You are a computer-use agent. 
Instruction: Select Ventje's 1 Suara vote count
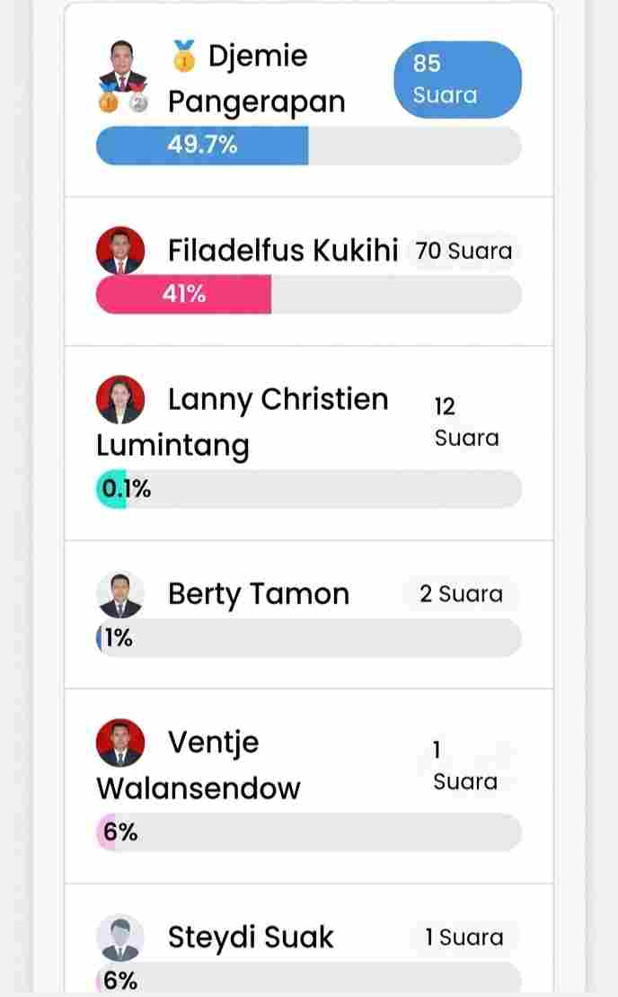point(465,765)
